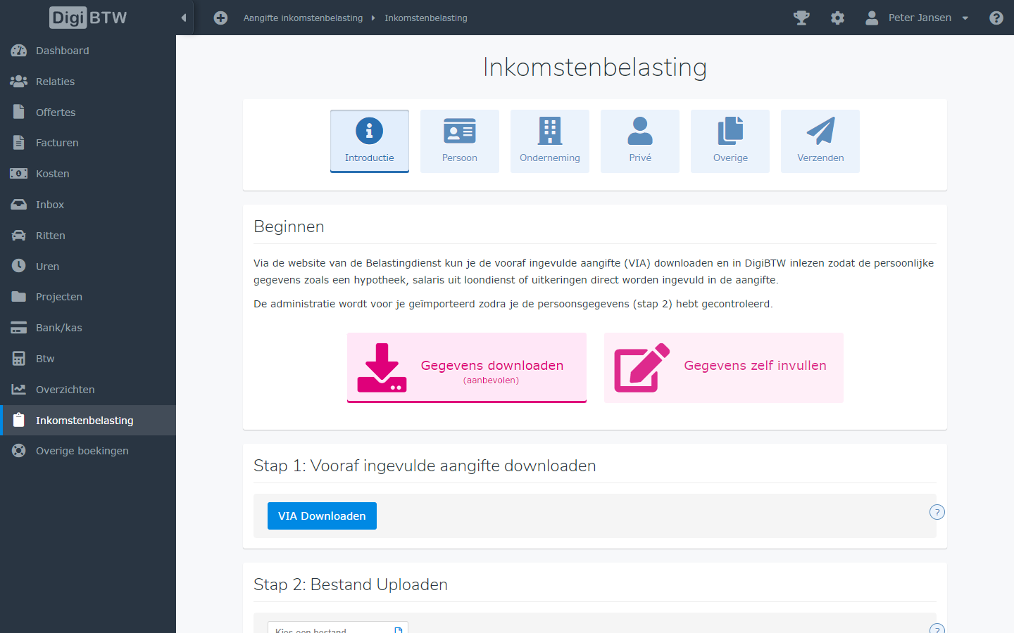Click the Overzichten chart icon
Viewport: 1014px width, 633px height.
[x=19, y=390]
